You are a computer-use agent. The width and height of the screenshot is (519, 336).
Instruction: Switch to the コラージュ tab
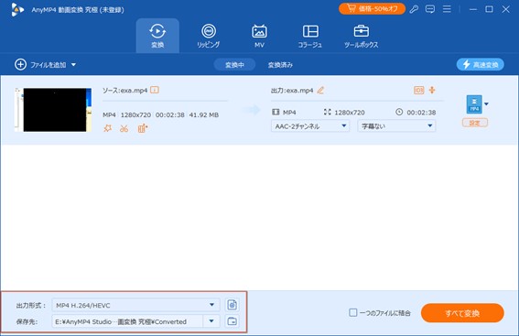[310, 36]
